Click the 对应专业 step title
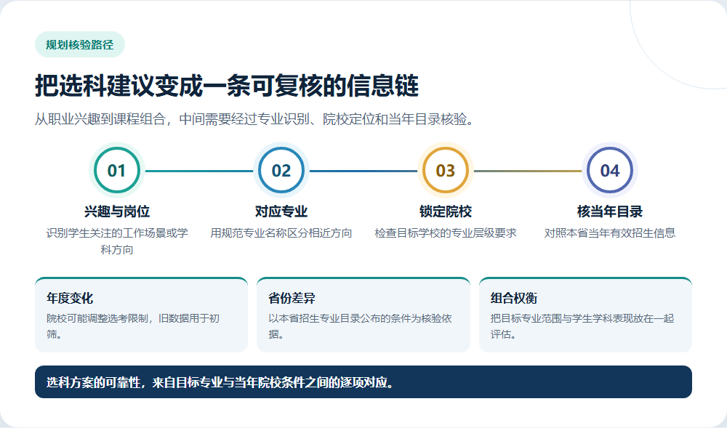This screenshot has height=428, width=727. (281, 211)
